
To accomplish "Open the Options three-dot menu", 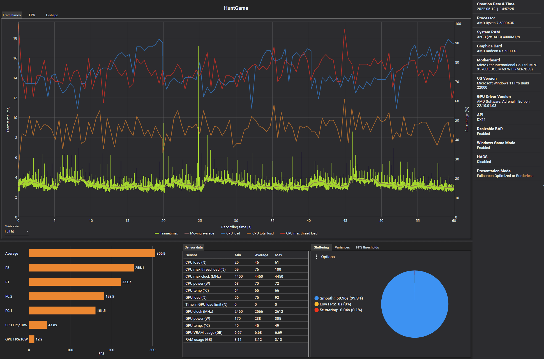I will point(316,257).
